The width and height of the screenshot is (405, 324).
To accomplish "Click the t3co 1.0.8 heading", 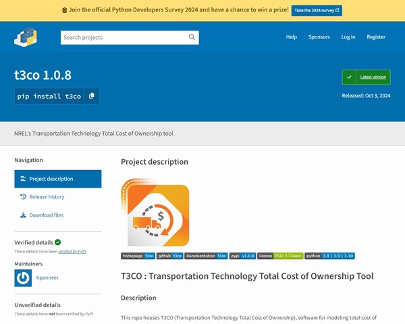I will point(43,75).
